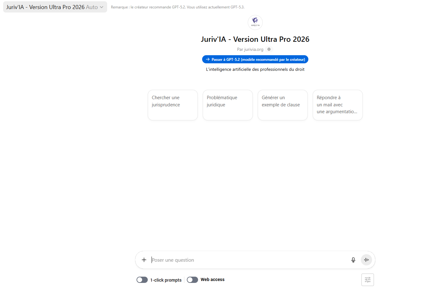Open the "Par jurivia.org" creator link
The width and height of the screenshot is (433, 291).
tap(250, 49)
